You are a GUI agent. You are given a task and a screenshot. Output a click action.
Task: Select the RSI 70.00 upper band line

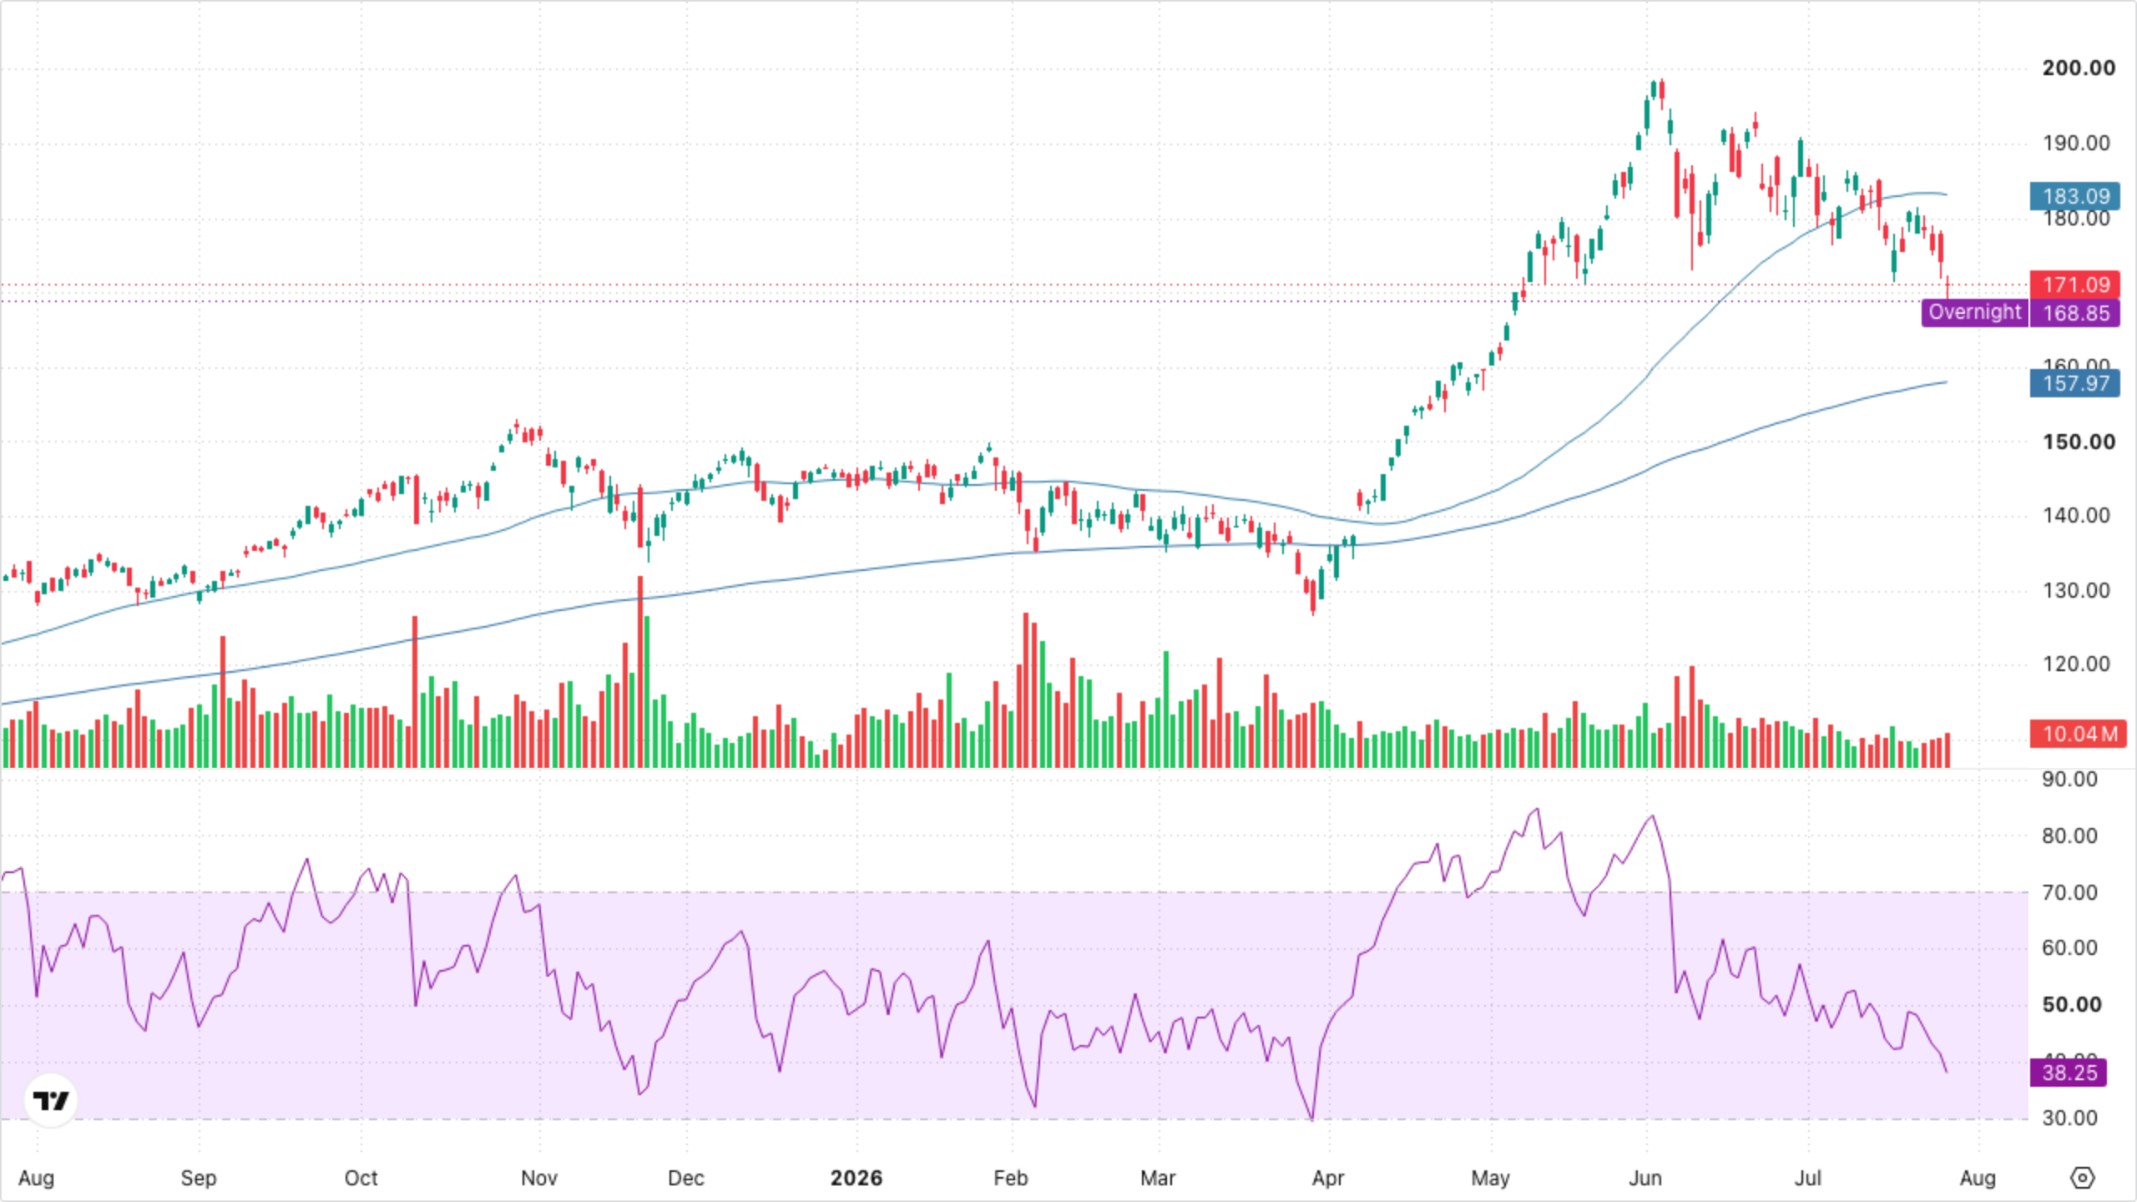[1014, 892]
